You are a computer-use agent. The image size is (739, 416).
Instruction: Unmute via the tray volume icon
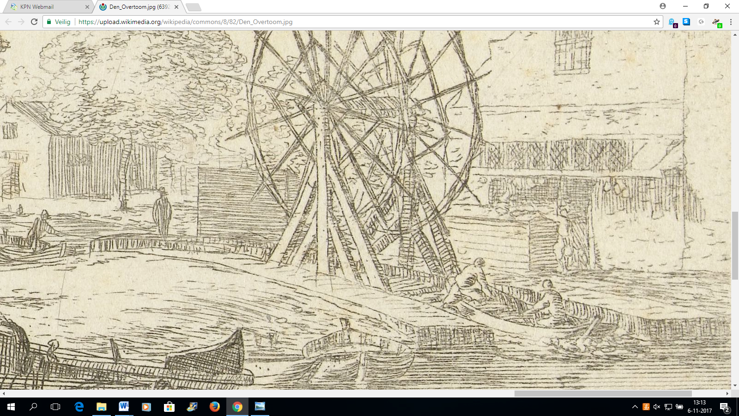(657, 407)
